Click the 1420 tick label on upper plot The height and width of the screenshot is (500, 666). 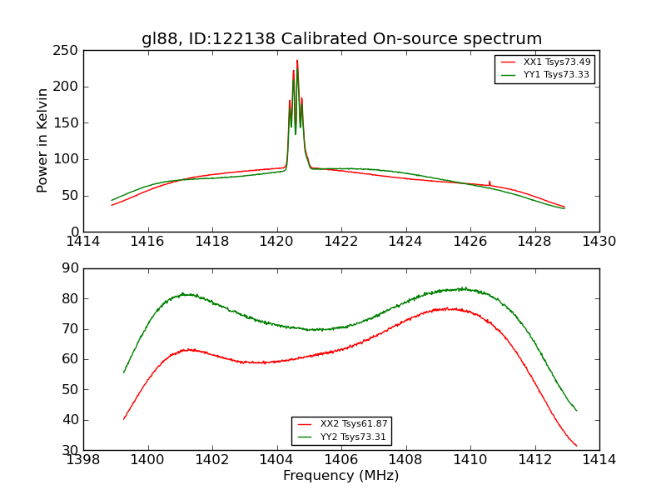coord(276,242)
